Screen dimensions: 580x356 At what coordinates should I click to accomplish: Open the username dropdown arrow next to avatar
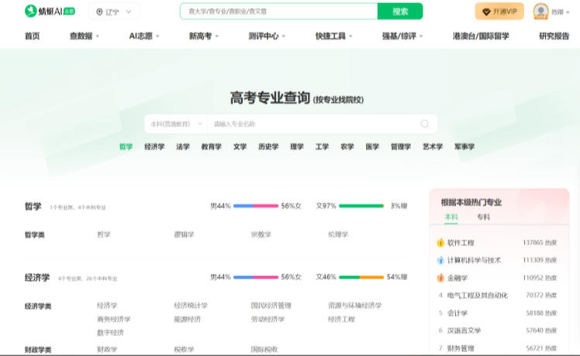568,12
